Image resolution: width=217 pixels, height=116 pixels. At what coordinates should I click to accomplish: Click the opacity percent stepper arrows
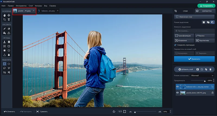[213, 81]
